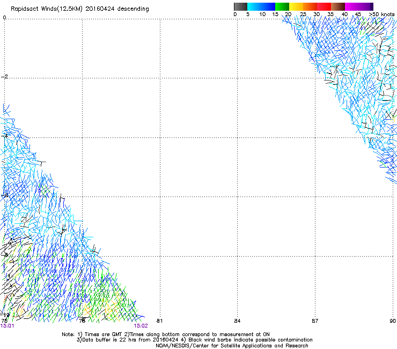Pick the orange 25-30 knots colorbar segment
Image resolution: width=397 pixels, height=349 pixels.
click(310, 6)
